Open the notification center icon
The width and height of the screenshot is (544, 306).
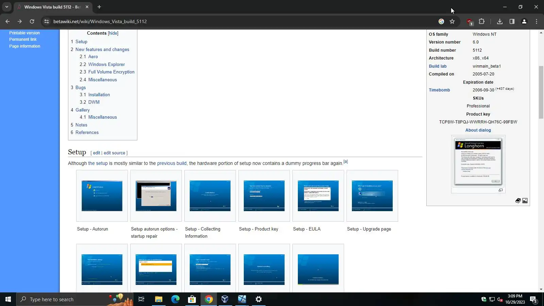[533, 300]
